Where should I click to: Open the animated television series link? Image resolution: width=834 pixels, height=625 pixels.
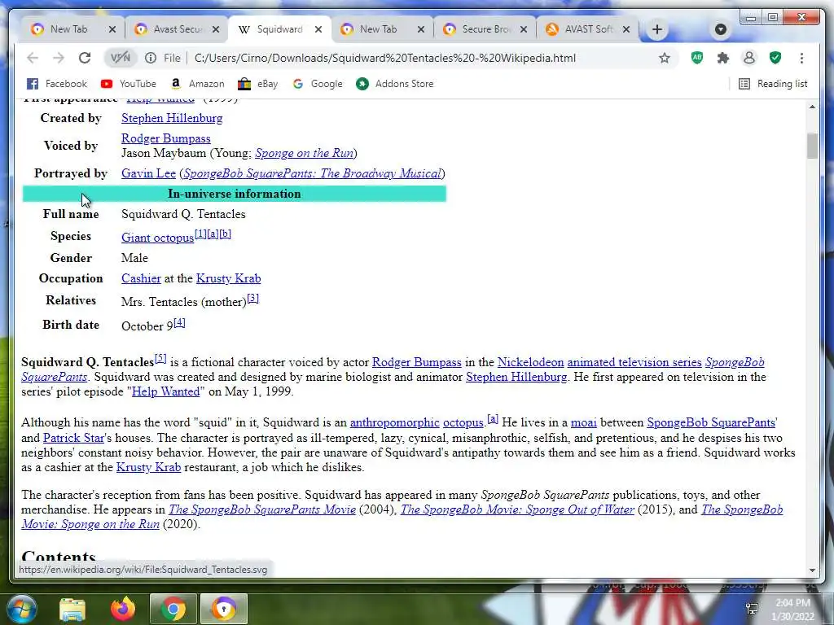[634, 362]
